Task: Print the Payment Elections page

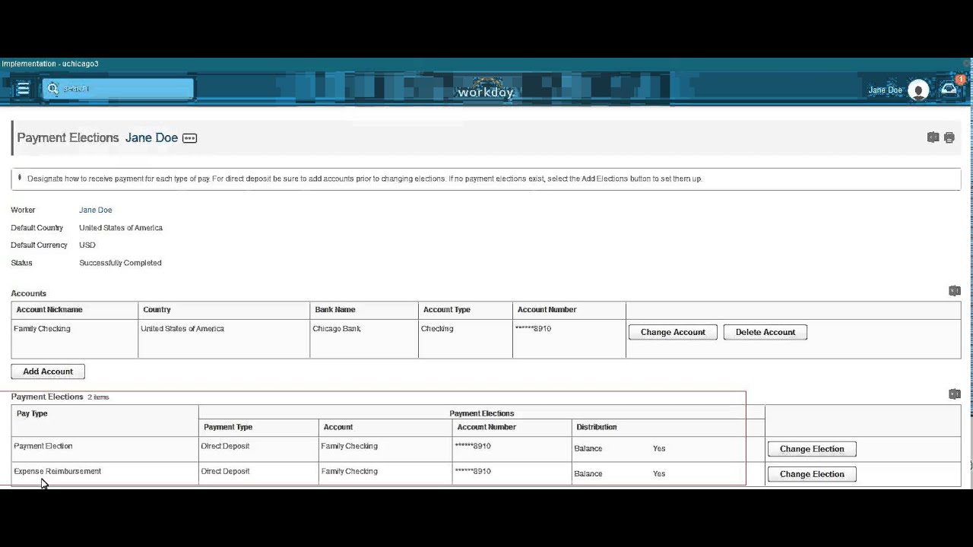Action: point(949,138)
